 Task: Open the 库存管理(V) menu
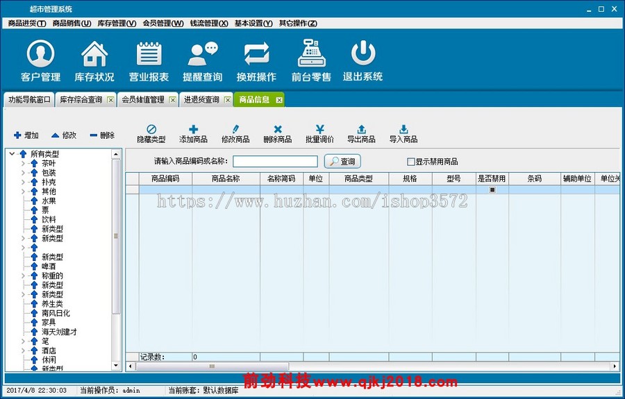click(x=117, y=24)
